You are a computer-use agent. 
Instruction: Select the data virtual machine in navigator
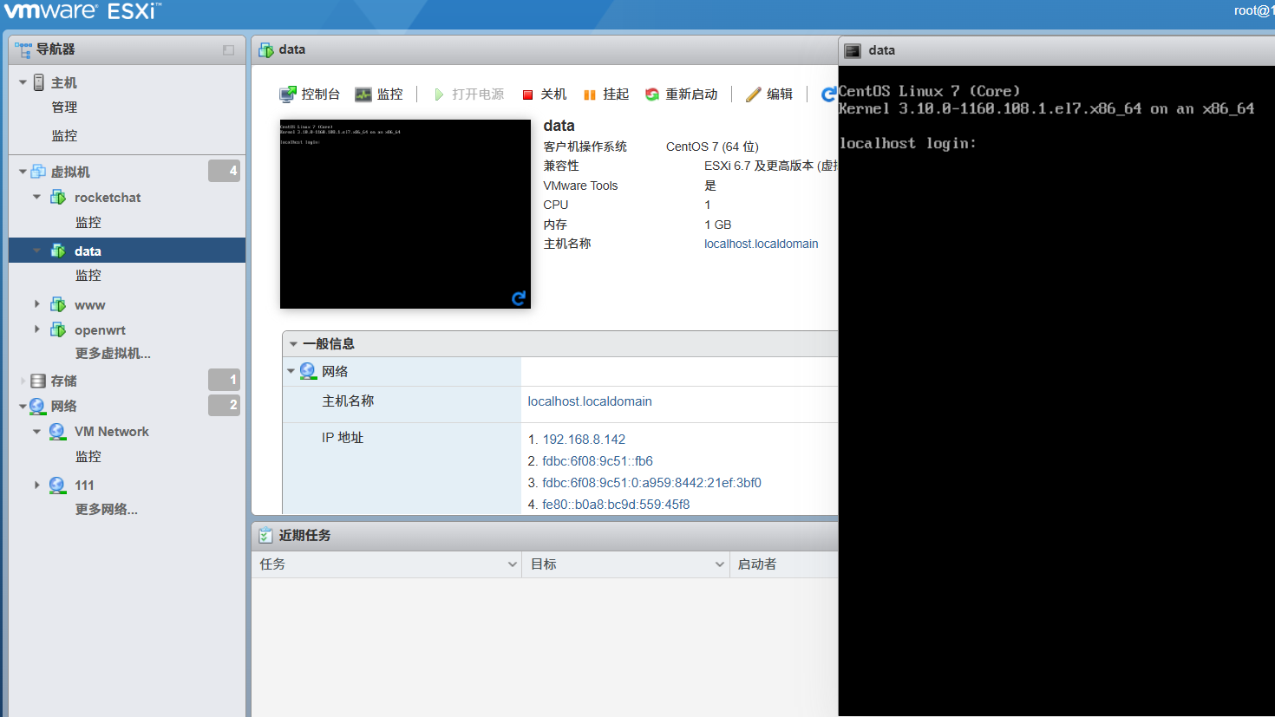click(88, 251)
